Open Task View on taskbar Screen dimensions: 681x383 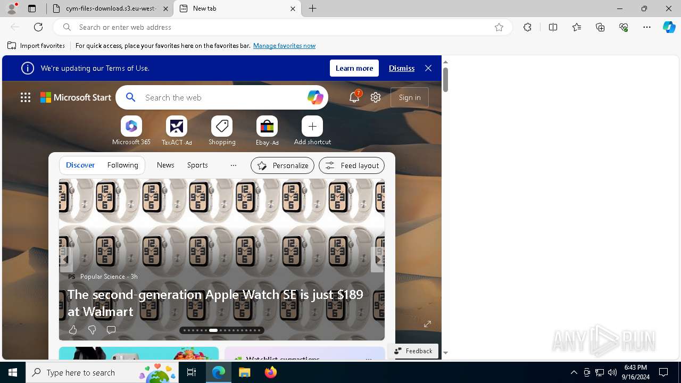point(192,372)
